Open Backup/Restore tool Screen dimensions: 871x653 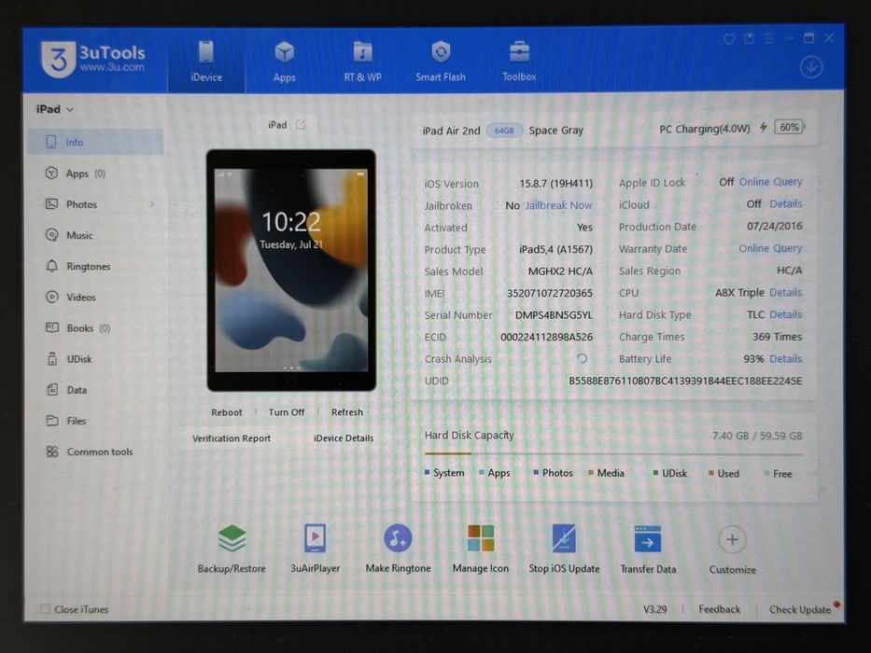(232, 549)
